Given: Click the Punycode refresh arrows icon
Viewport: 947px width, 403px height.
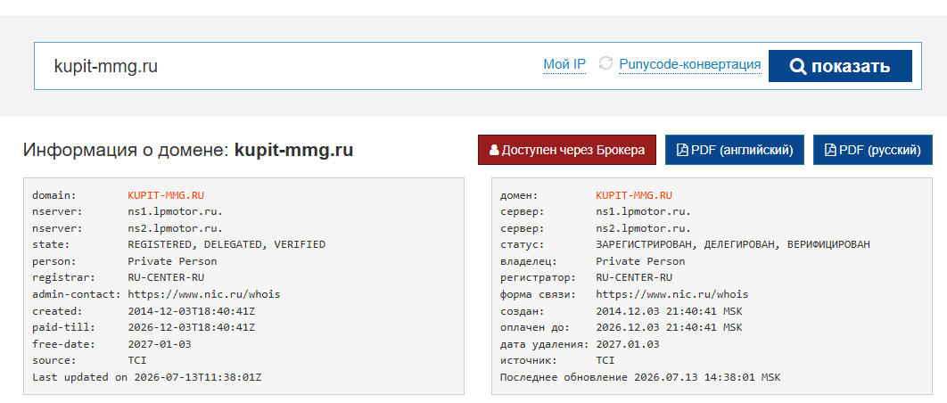Looking at the screenshot, I should pos(605,63).
